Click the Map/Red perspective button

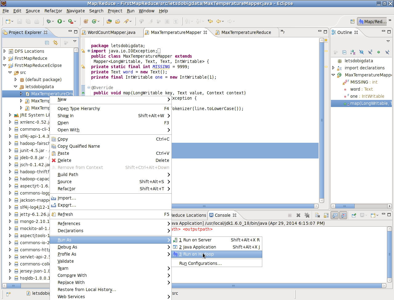[x=372, y=22]
